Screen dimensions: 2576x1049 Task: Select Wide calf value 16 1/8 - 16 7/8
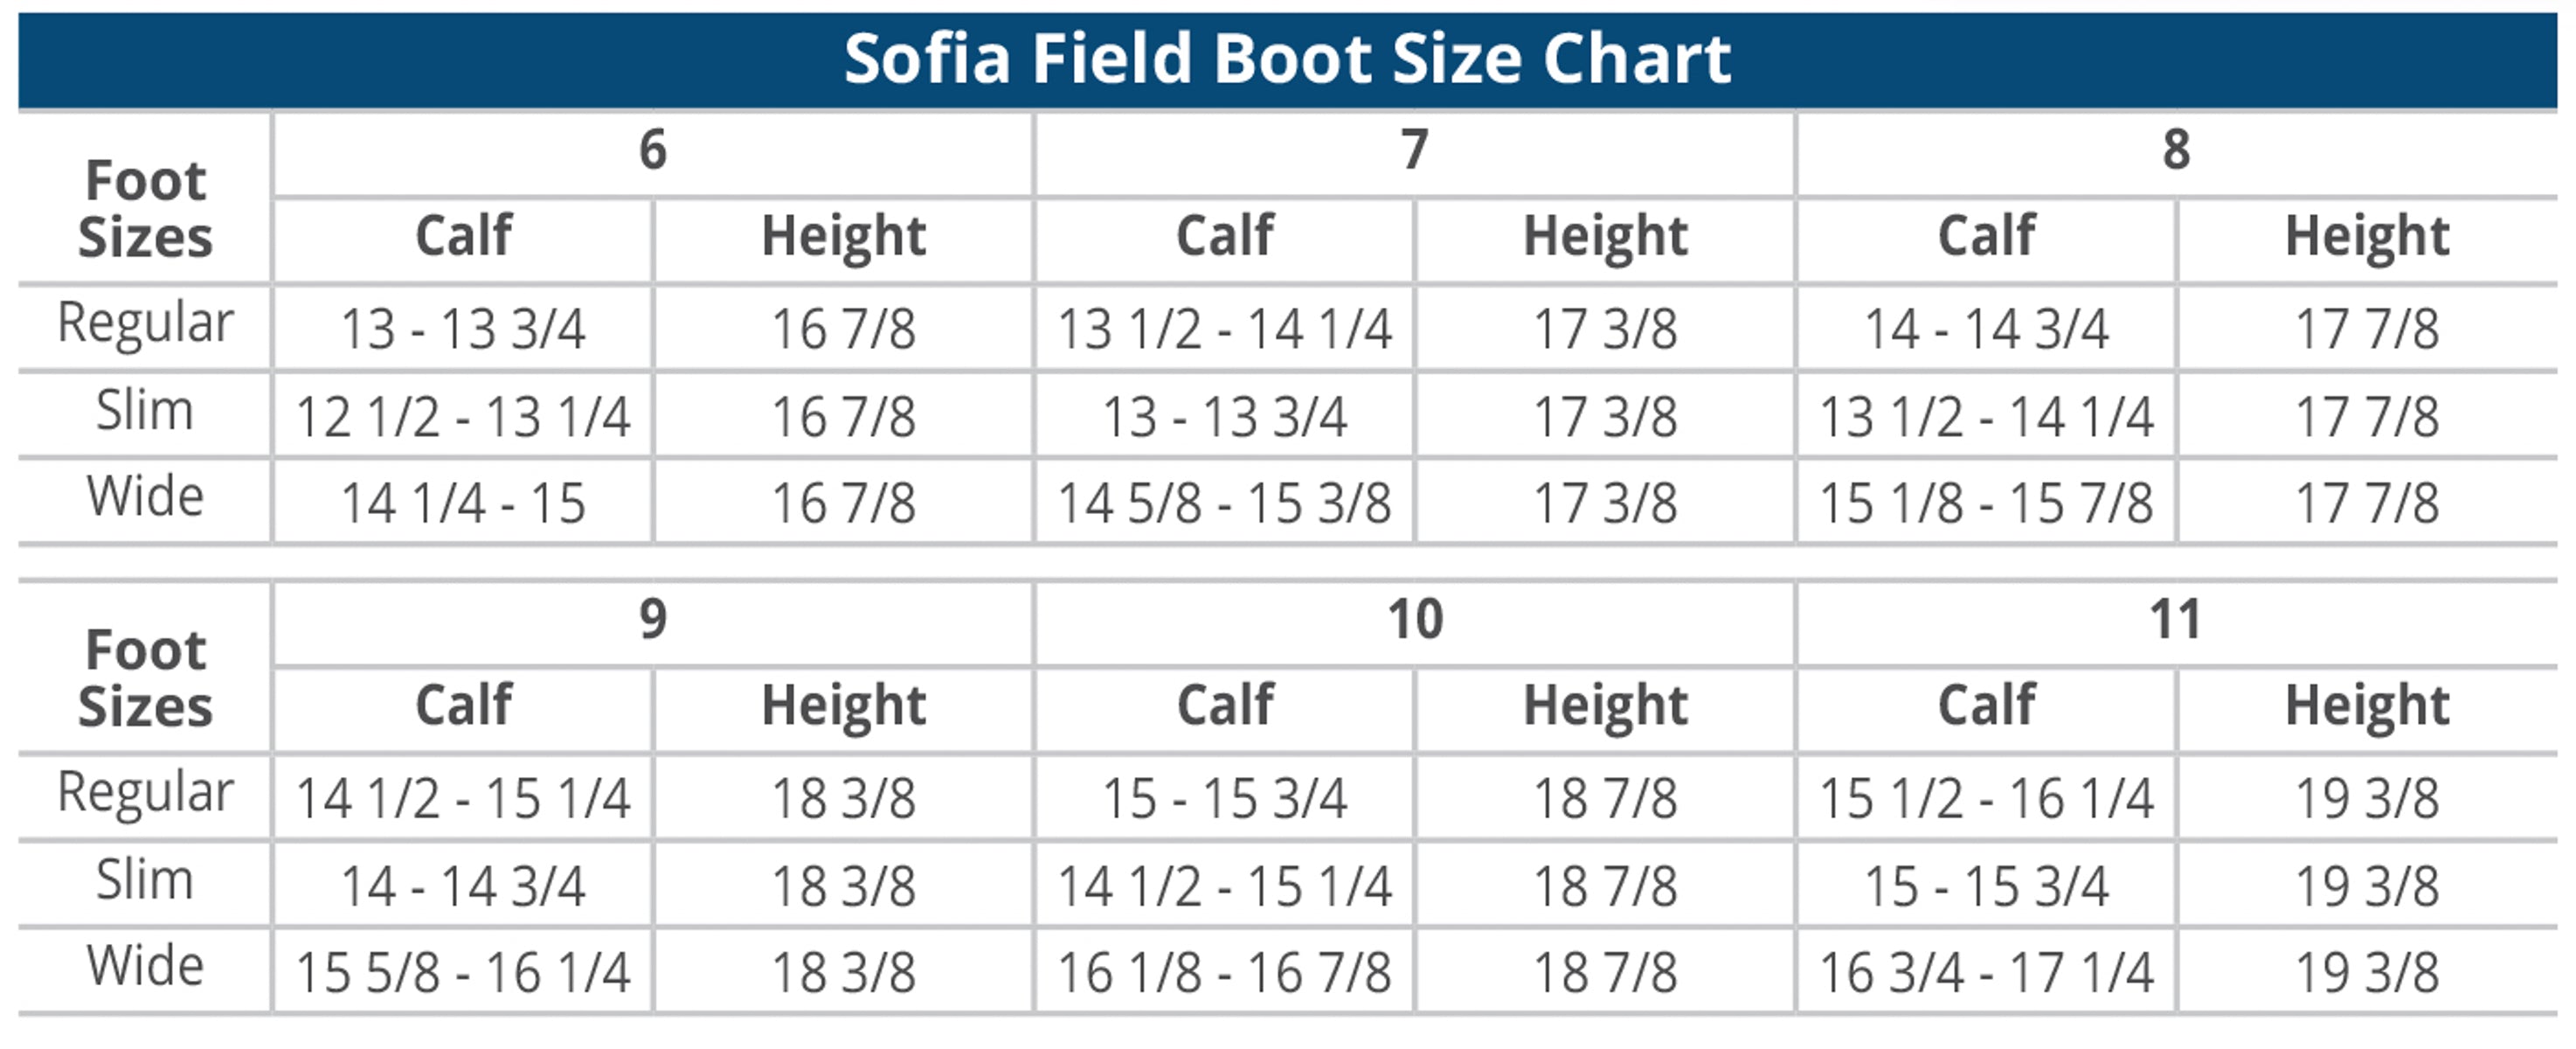[1224, 972]
